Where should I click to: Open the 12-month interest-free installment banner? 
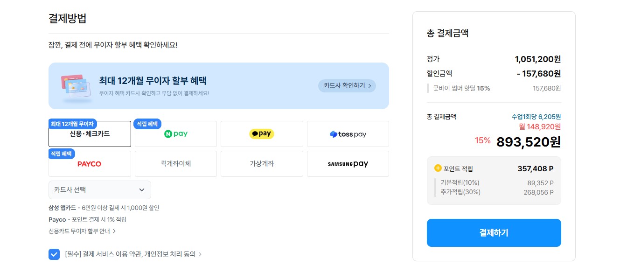coord(218,86)
